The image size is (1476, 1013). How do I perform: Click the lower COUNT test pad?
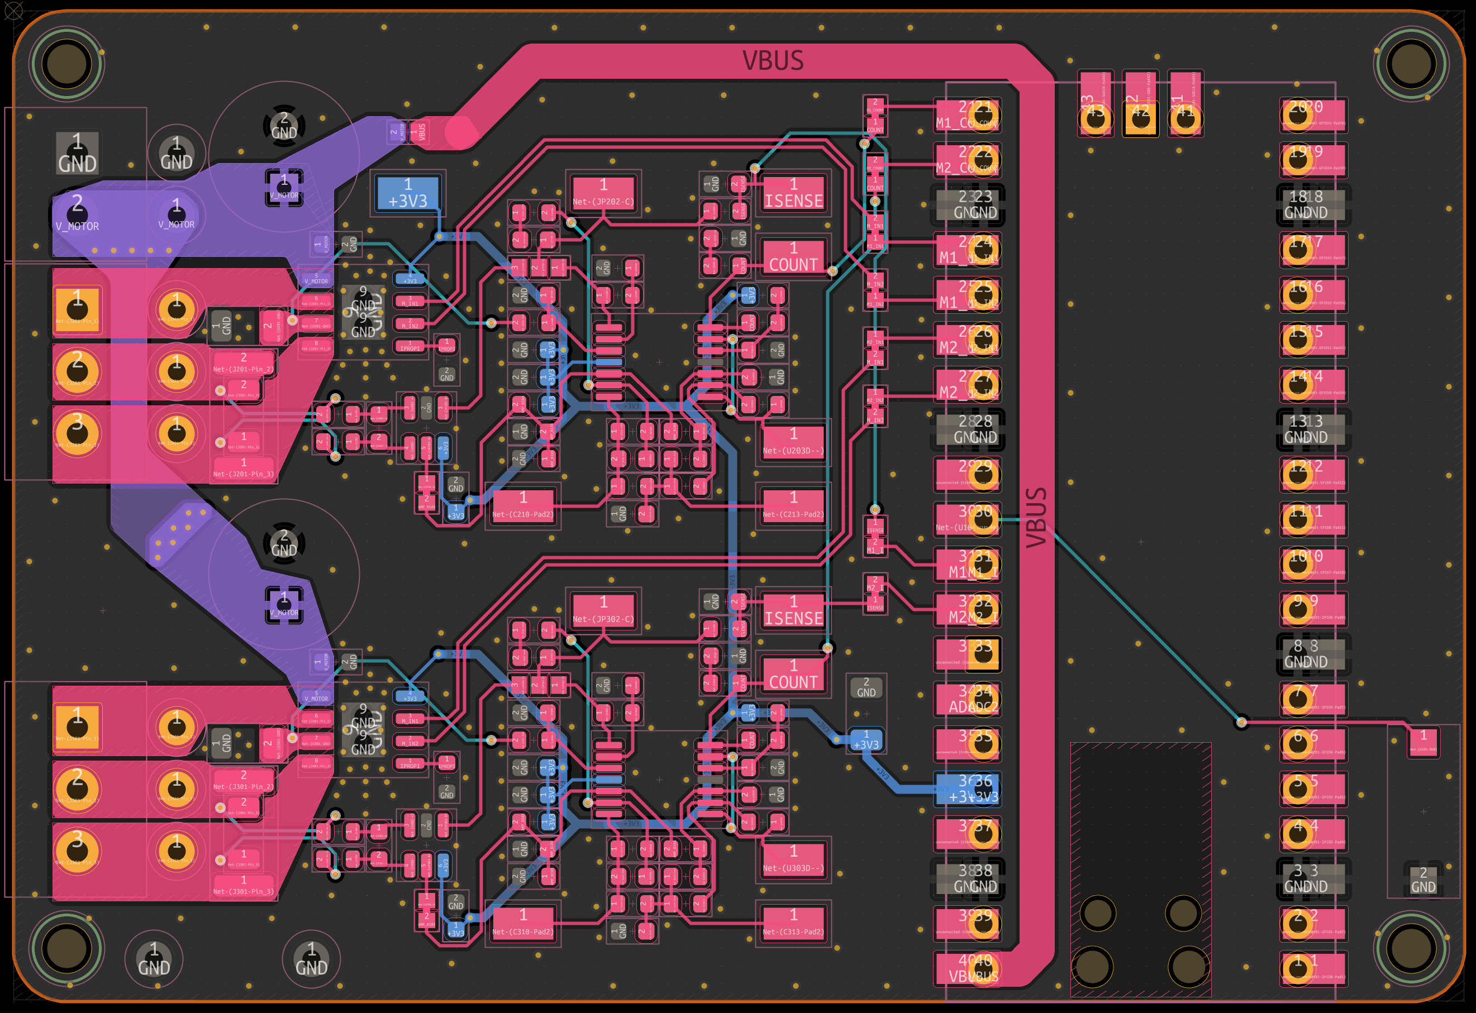[x=793, y=675]
